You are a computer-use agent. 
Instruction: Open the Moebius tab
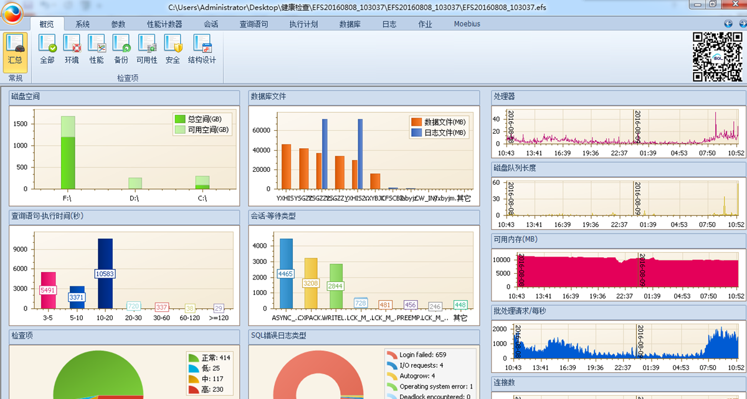click(467, 24)
